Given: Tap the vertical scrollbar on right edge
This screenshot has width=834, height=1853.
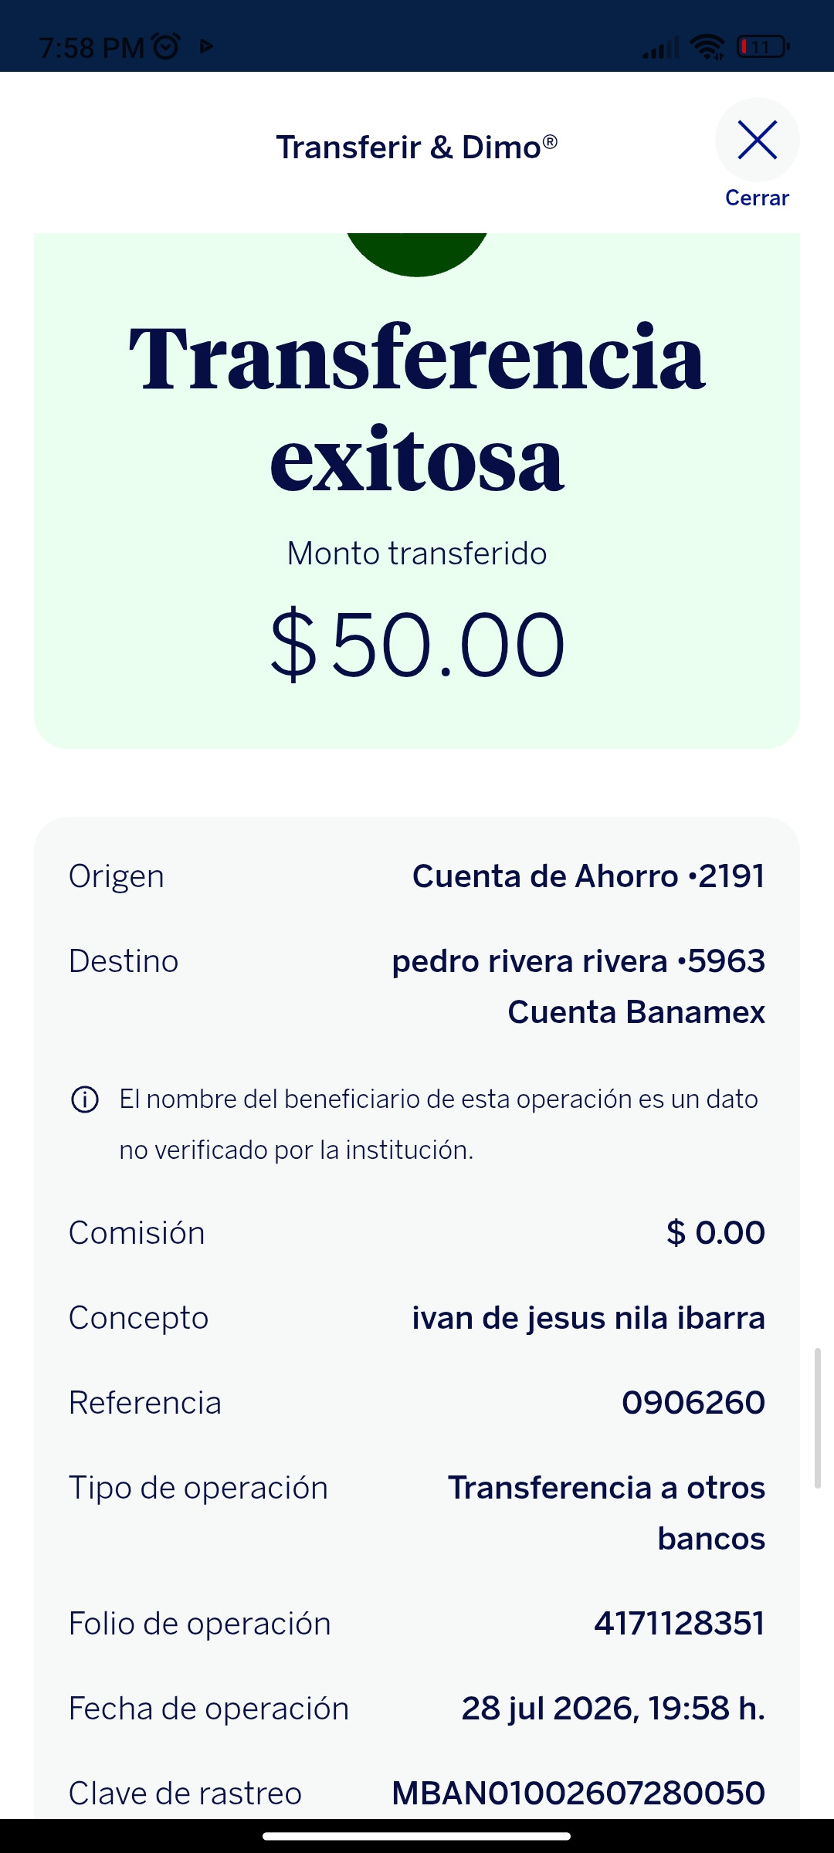Looking at the screenshot, I should [817, 1418].
